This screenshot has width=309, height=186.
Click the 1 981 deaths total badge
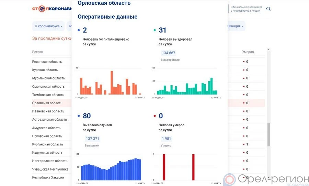pos(167,139)
